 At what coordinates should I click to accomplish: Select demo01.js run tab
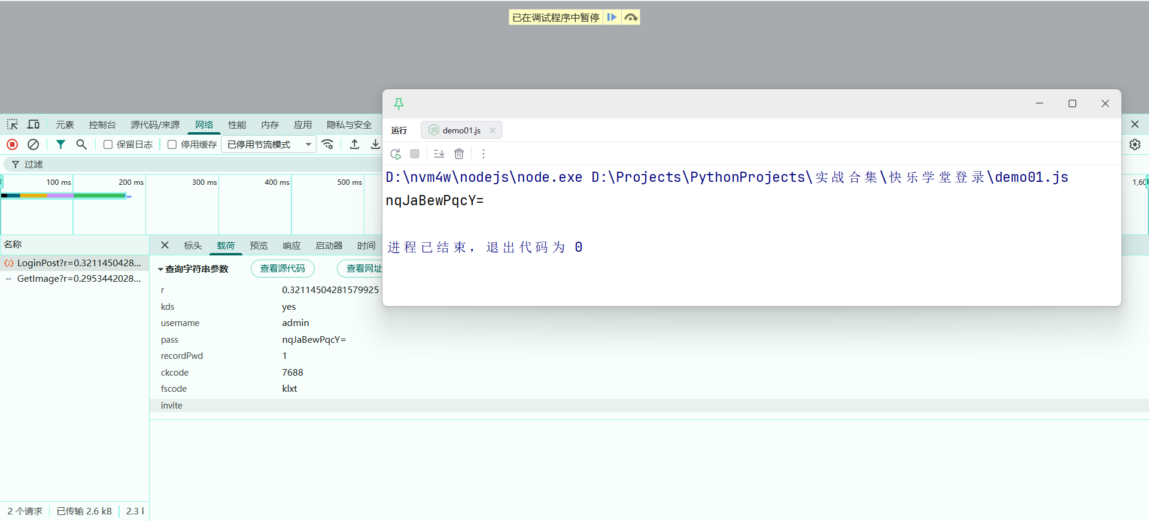click(x=461, y=130)
